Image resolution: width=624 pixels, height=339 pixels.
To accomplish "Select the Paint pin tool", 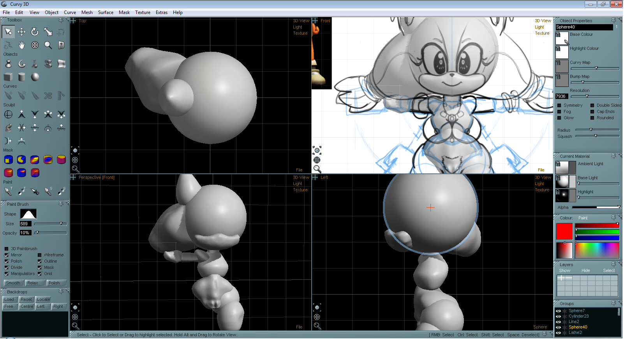I will tap(35, 191).
